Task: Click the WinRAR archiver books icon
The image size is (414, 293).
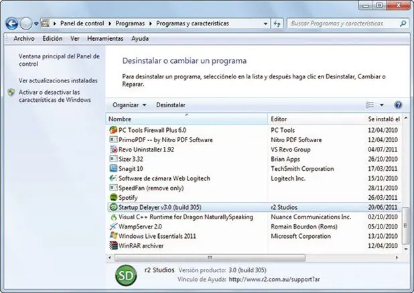Action: [x=113, y=245]
